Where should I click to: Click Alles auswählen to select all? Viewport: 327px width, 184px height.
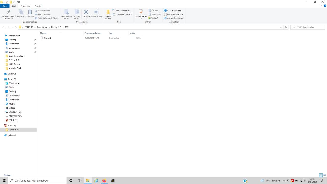[173, 11]
